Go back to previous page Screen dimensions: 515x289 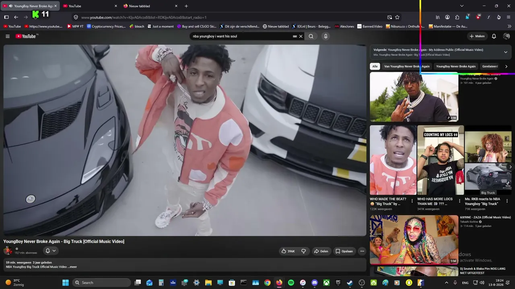coord(16,17)
